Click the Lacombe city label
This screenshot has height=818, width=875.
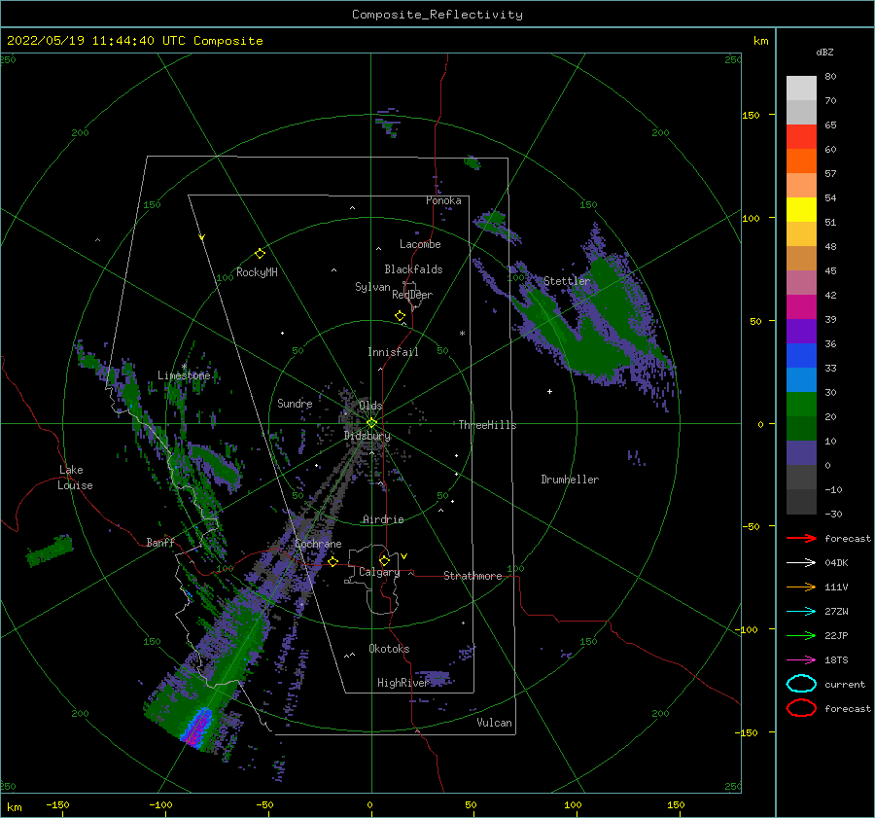pyautogui.click(x=420, y=244)
